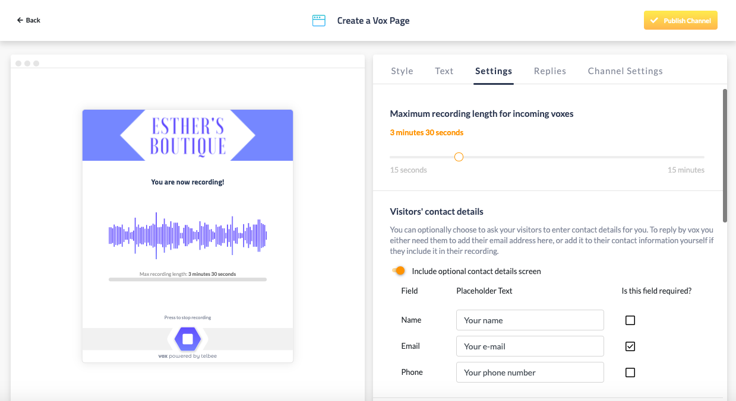Uncheck the Email field required box
The image size is (736, 401).
[630, 346]
